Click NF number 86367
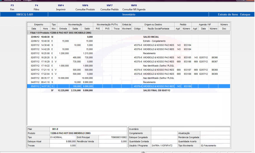 pyautogui.click(x=215, y=62)
